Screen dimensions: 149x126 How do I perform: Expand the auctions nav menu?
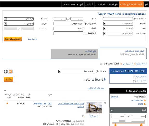pyautogui.click(x=100, y=4)
